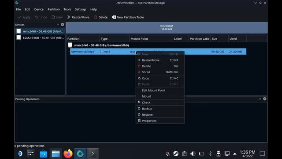Image resolution: width=282 pixels, height=159 pixels.
Task: Open the application launcher in taskbar
Action: click(19, 154)
